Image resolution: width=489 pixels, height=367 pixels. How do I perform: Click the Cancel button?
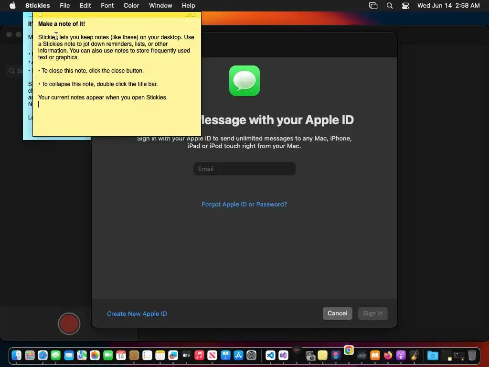click(338, 313)
